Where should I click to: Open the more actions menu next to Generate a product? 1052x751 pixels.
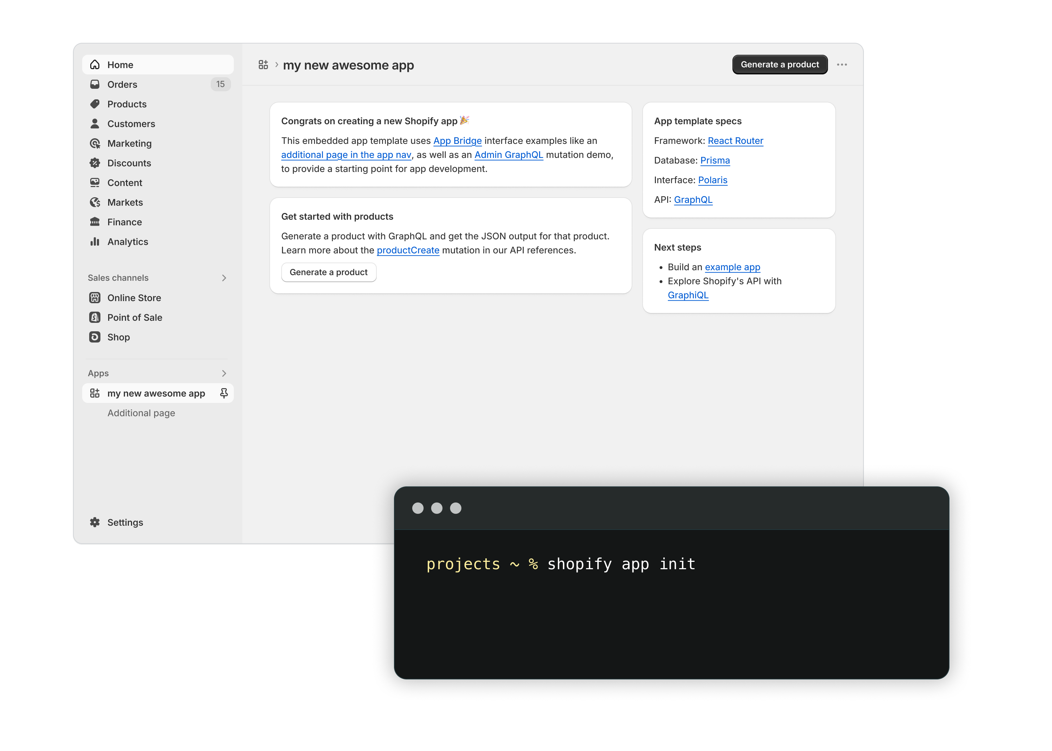coord(842,65)
